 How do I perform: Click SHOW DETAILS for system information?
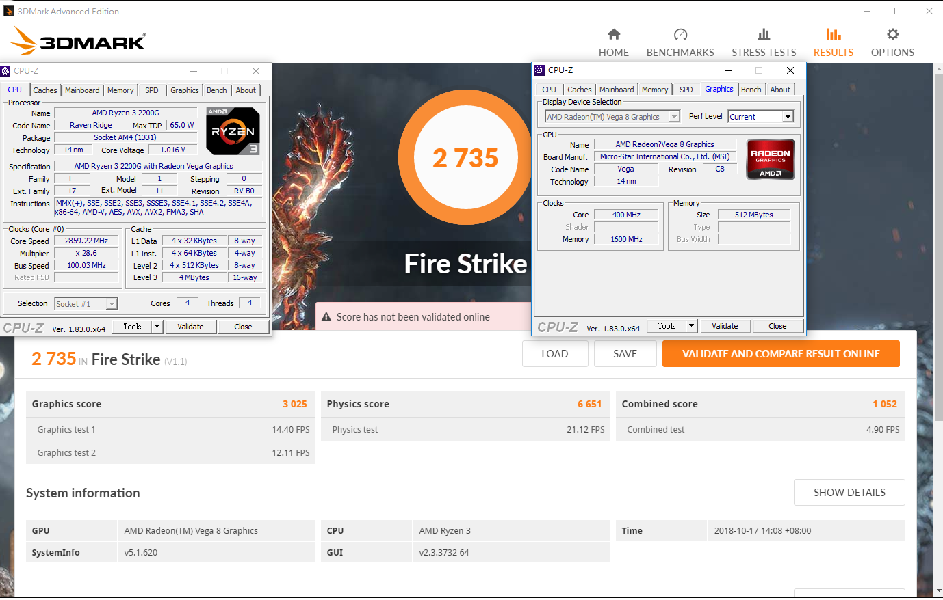click(849, 493)
